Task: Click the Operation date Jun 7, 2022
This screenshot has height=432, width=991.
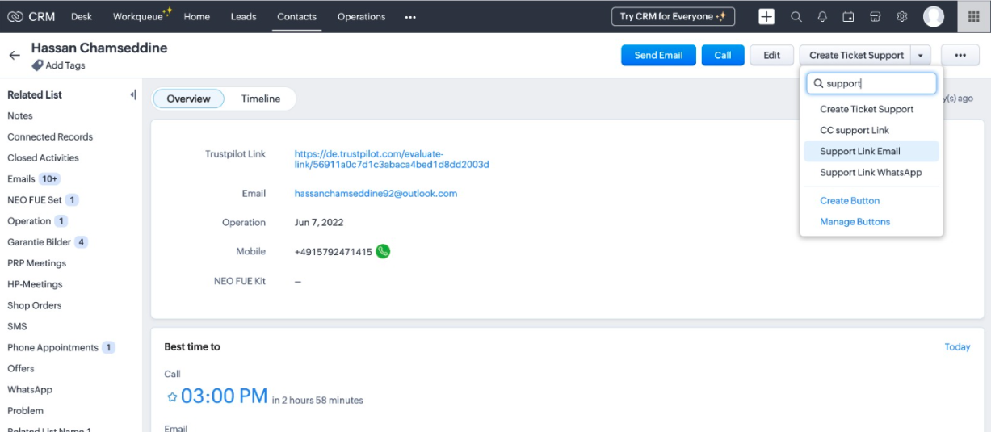Action: tap(319, 222)
